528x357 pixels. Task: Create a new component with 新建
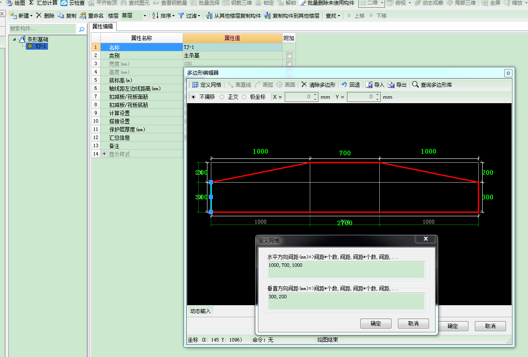20,16
